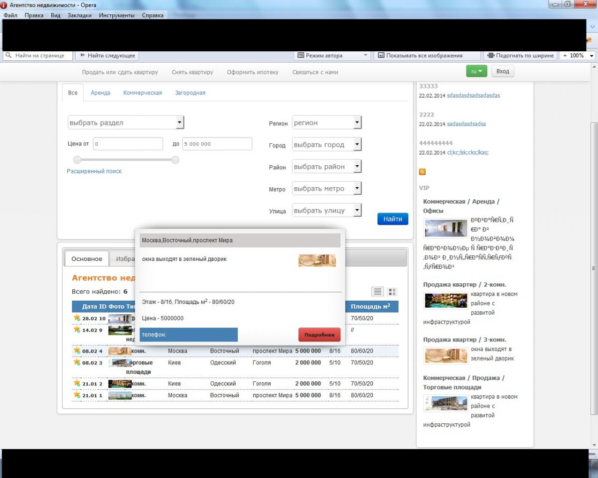The width and height of the screenshot is (598, 478).
Task: Select the 'Коммерческая' search tab
Action: pyautogui.click(x=143, y=93)
